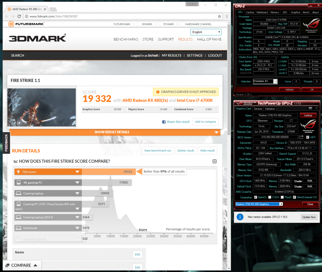Image resolution: width=322 pixels, height=272 pixels.
Task: Toggle the UEFI checkbox in GPU-Z
Action: (308, 137)
